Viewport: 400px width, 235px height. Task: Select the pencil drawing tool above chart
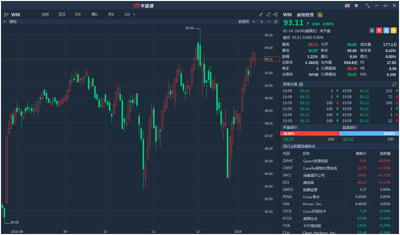coord(261,14)
